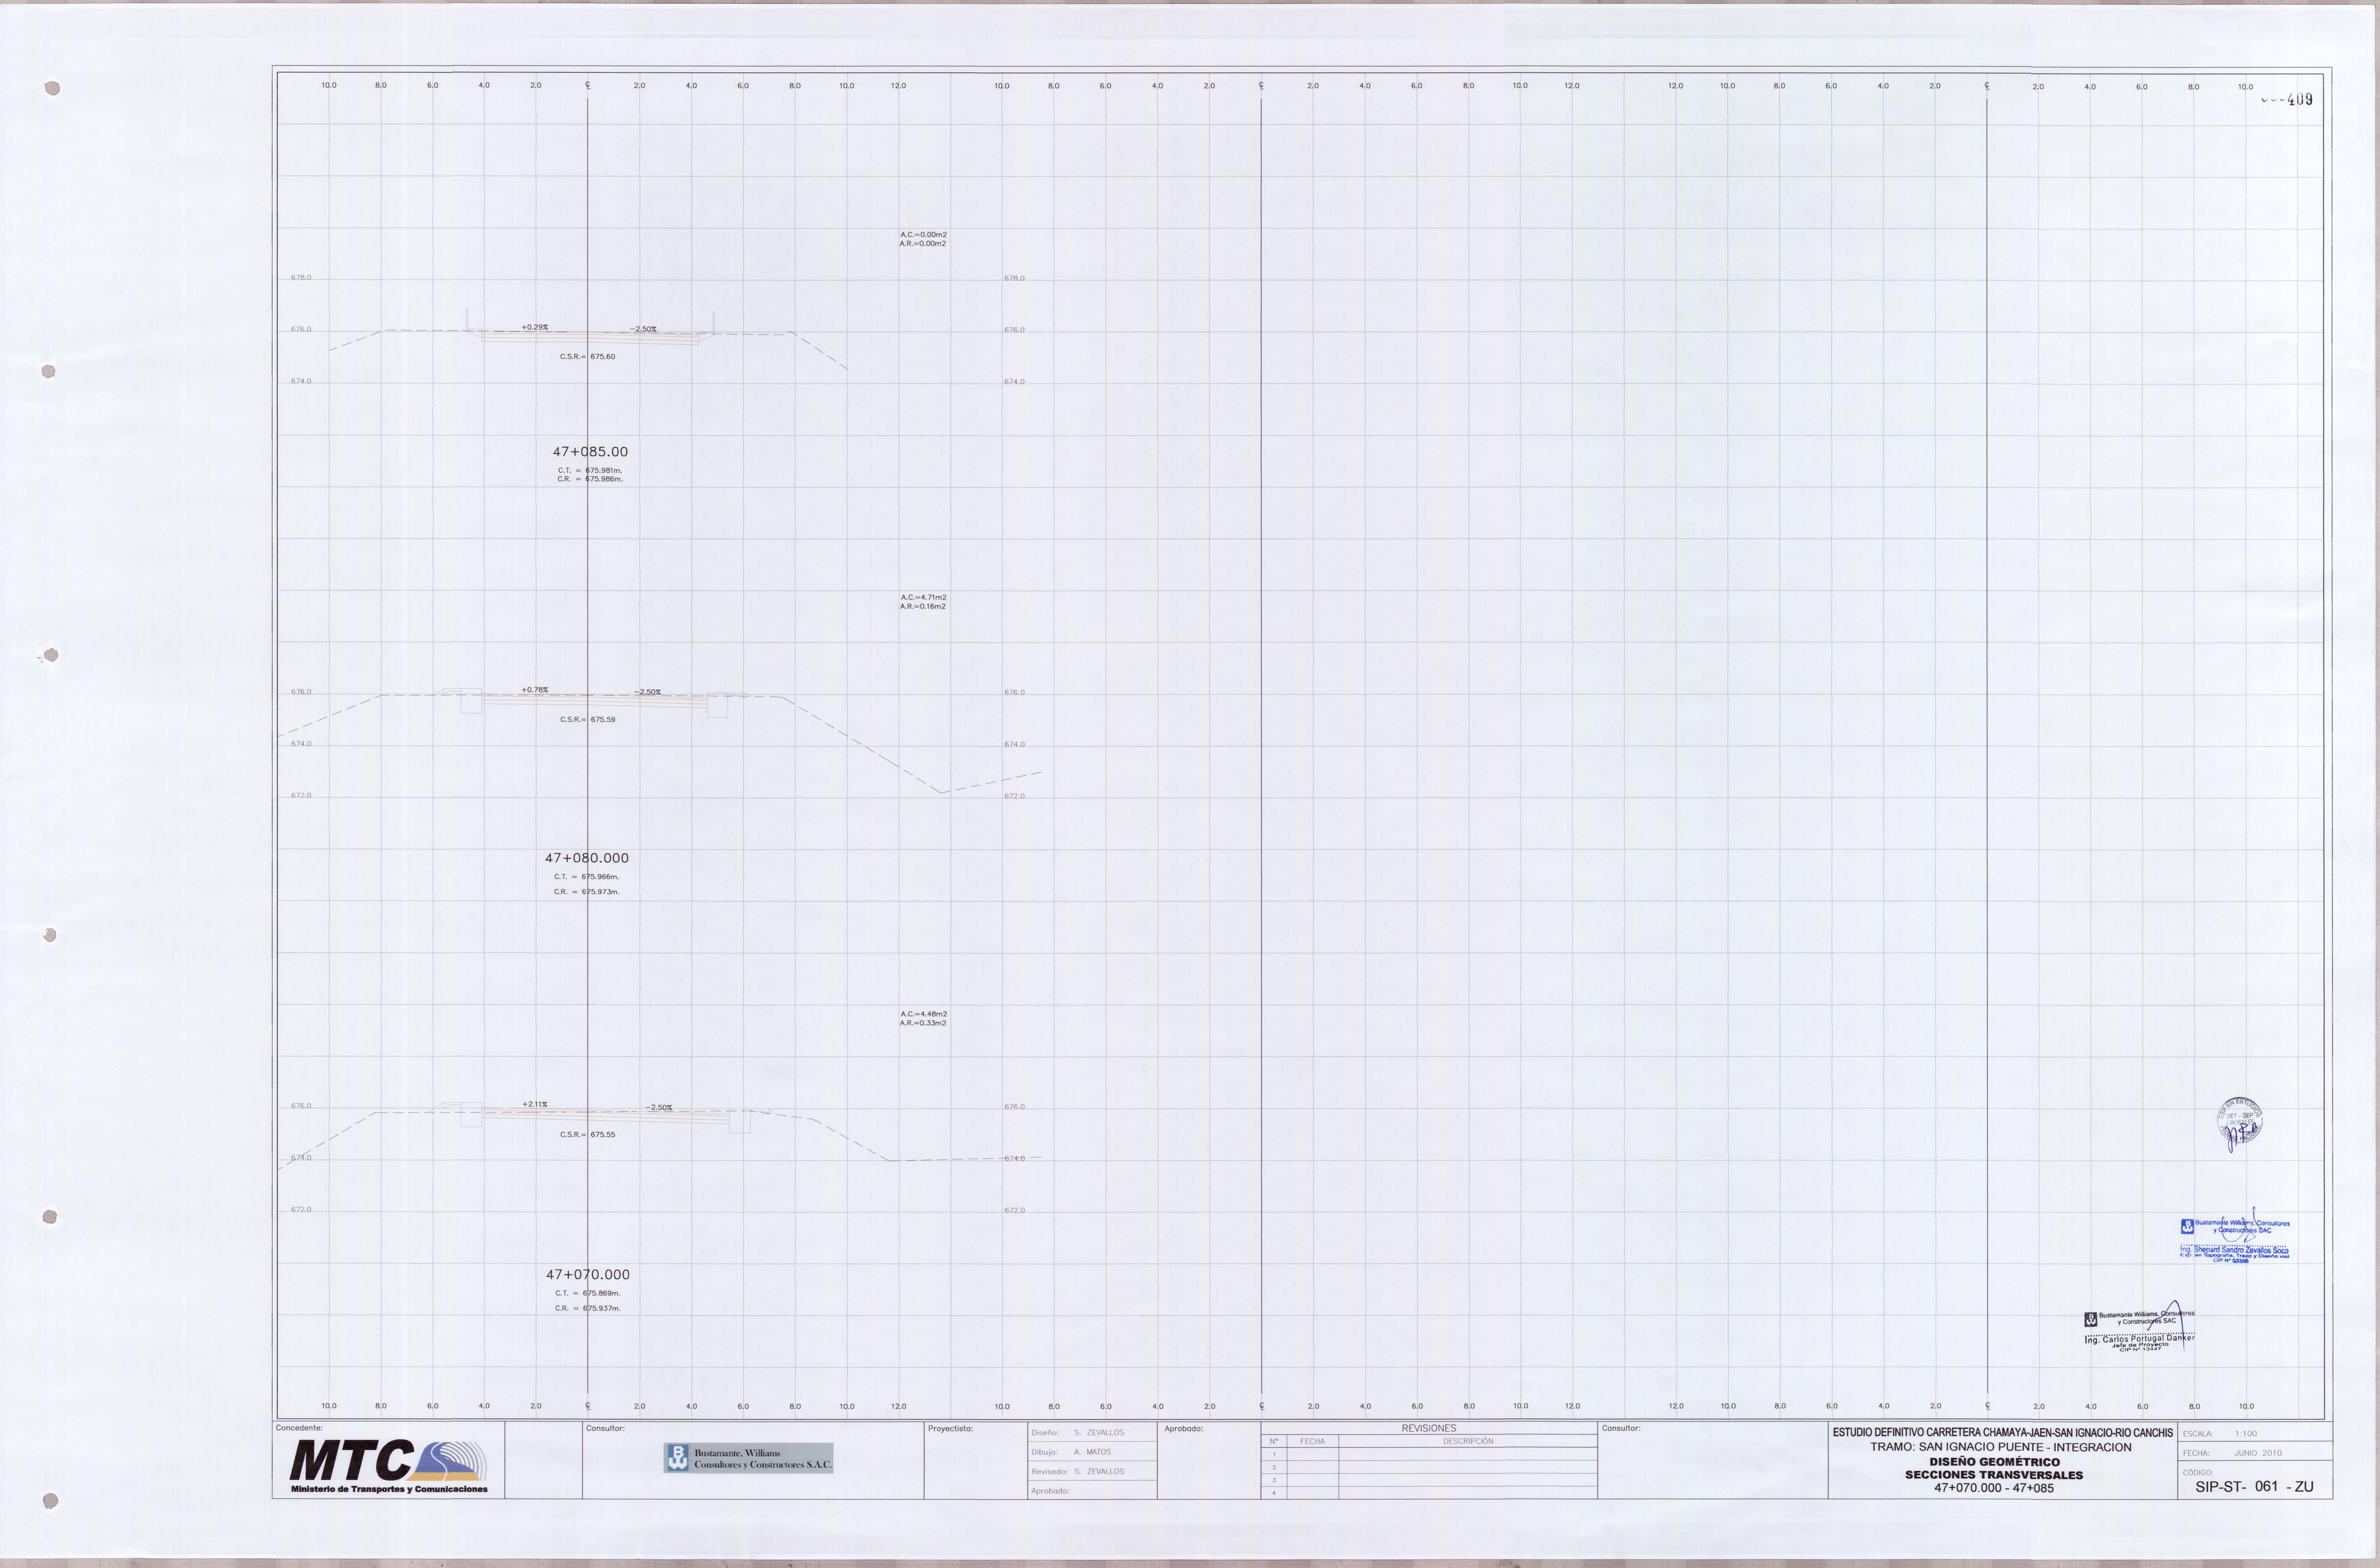
Task: Select the C.R. = 675.973m. elevation
Action: tap(587, 892)
